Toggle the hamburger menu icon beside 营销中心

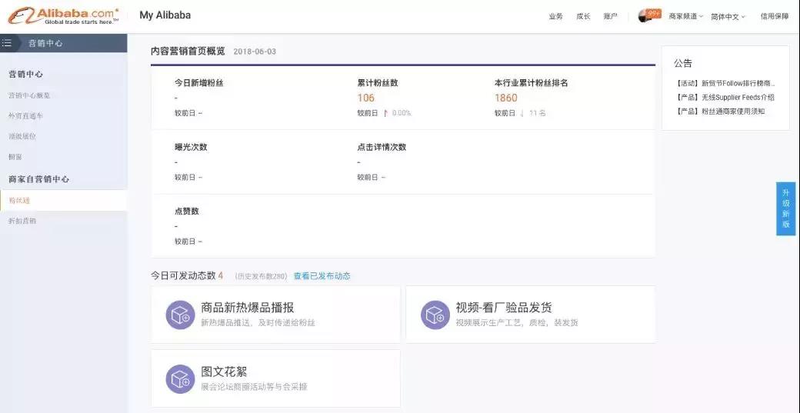pyautogui.click(x=8, y=43)
